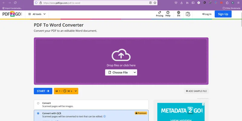The image size is (242, 121).
Task: Click the info icon beside the OCR description
Action: (104, 116)
